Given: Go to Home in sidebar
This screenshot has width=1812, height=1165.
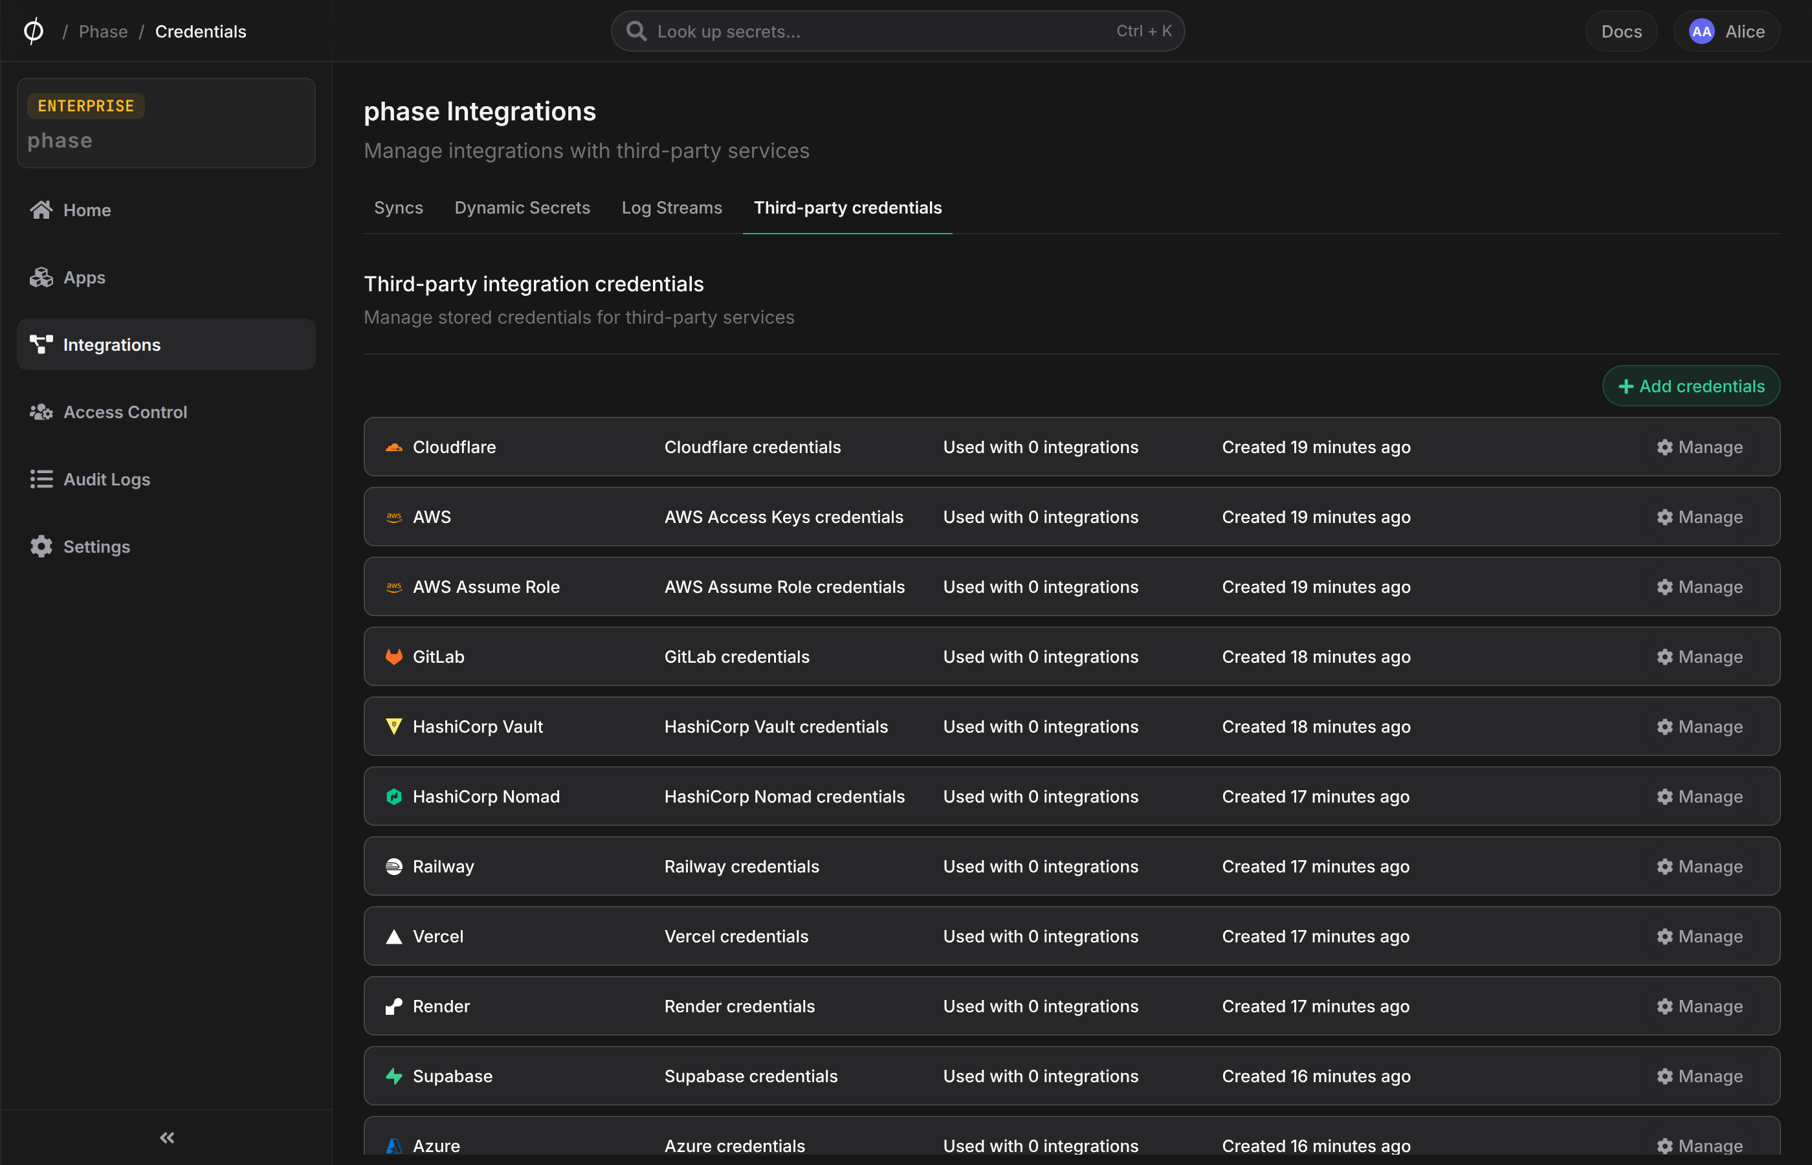Looking at the screenshot, I should 166,210.
